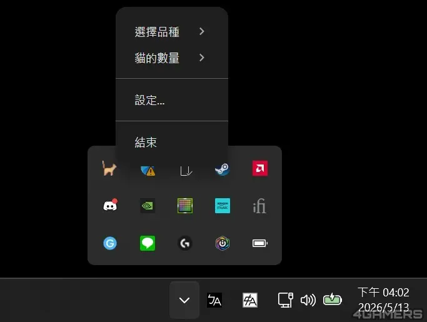Click the green charging battery icon
The width and height of the screenshot is (427, 322).
coord(332,299)
